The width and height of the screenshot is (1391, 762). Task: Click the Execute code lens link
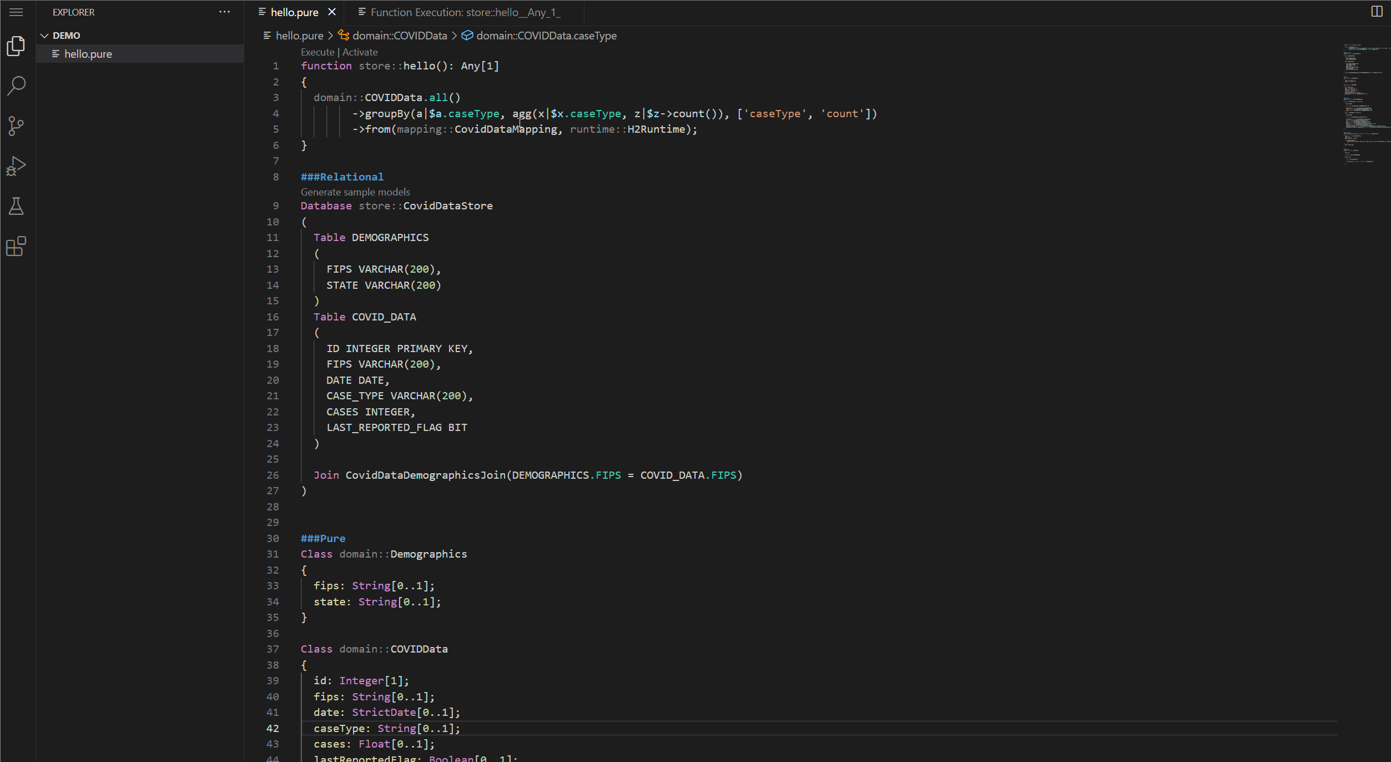(x=317, y=52)
